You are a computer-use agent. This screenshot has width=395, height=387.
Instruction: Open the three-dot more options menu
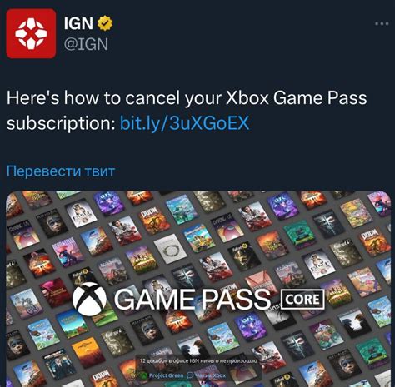382,23
